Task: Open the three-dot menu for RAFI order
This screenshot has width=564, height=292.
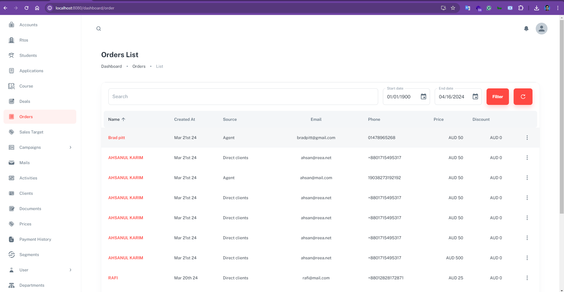Action: click(527, 278)
